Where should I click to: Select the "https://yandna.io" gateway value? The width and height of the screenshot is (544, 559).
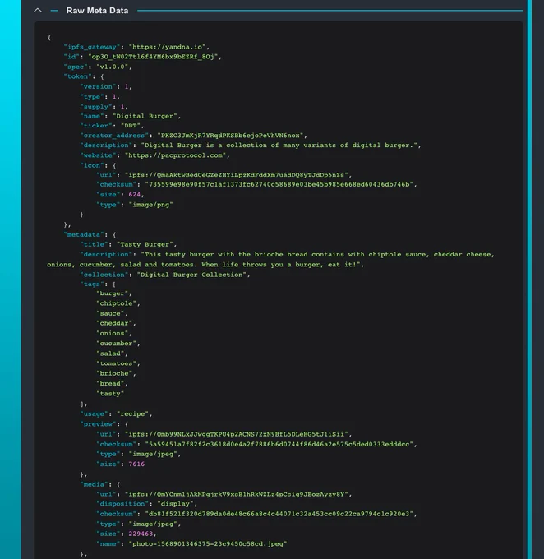(167, 47)
